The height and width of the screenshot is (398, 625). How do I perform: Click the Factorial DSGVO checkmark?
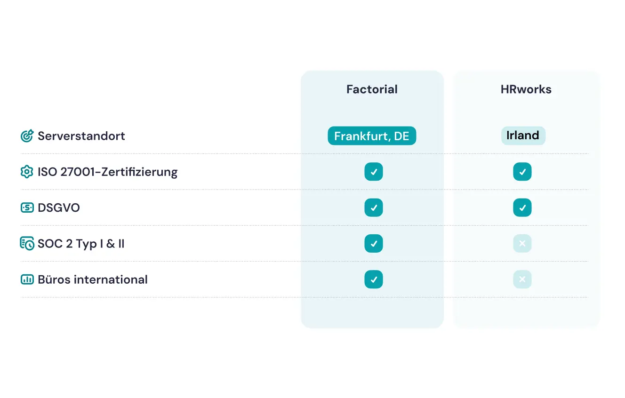coord(374,207)
